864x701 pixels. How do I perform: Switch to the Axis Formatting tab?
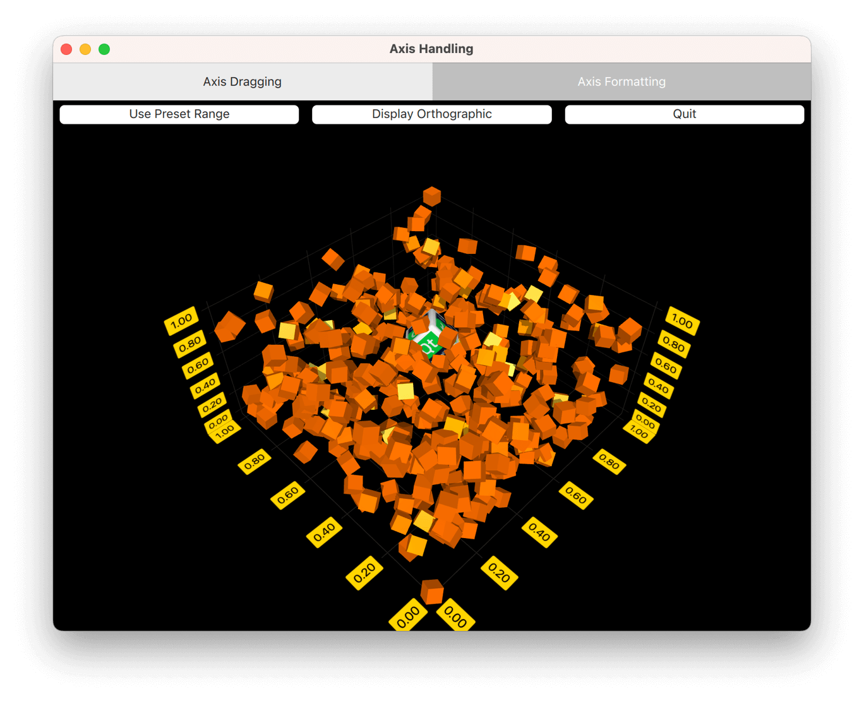point(621,81)
